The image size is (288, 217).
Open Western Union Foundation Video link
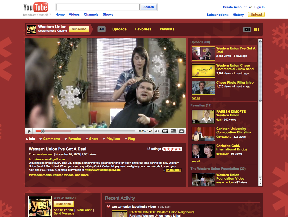[x=230, y=177]
